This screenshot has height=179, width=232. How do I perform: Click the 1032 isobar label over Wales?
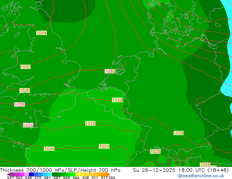(x=26, y=67)
